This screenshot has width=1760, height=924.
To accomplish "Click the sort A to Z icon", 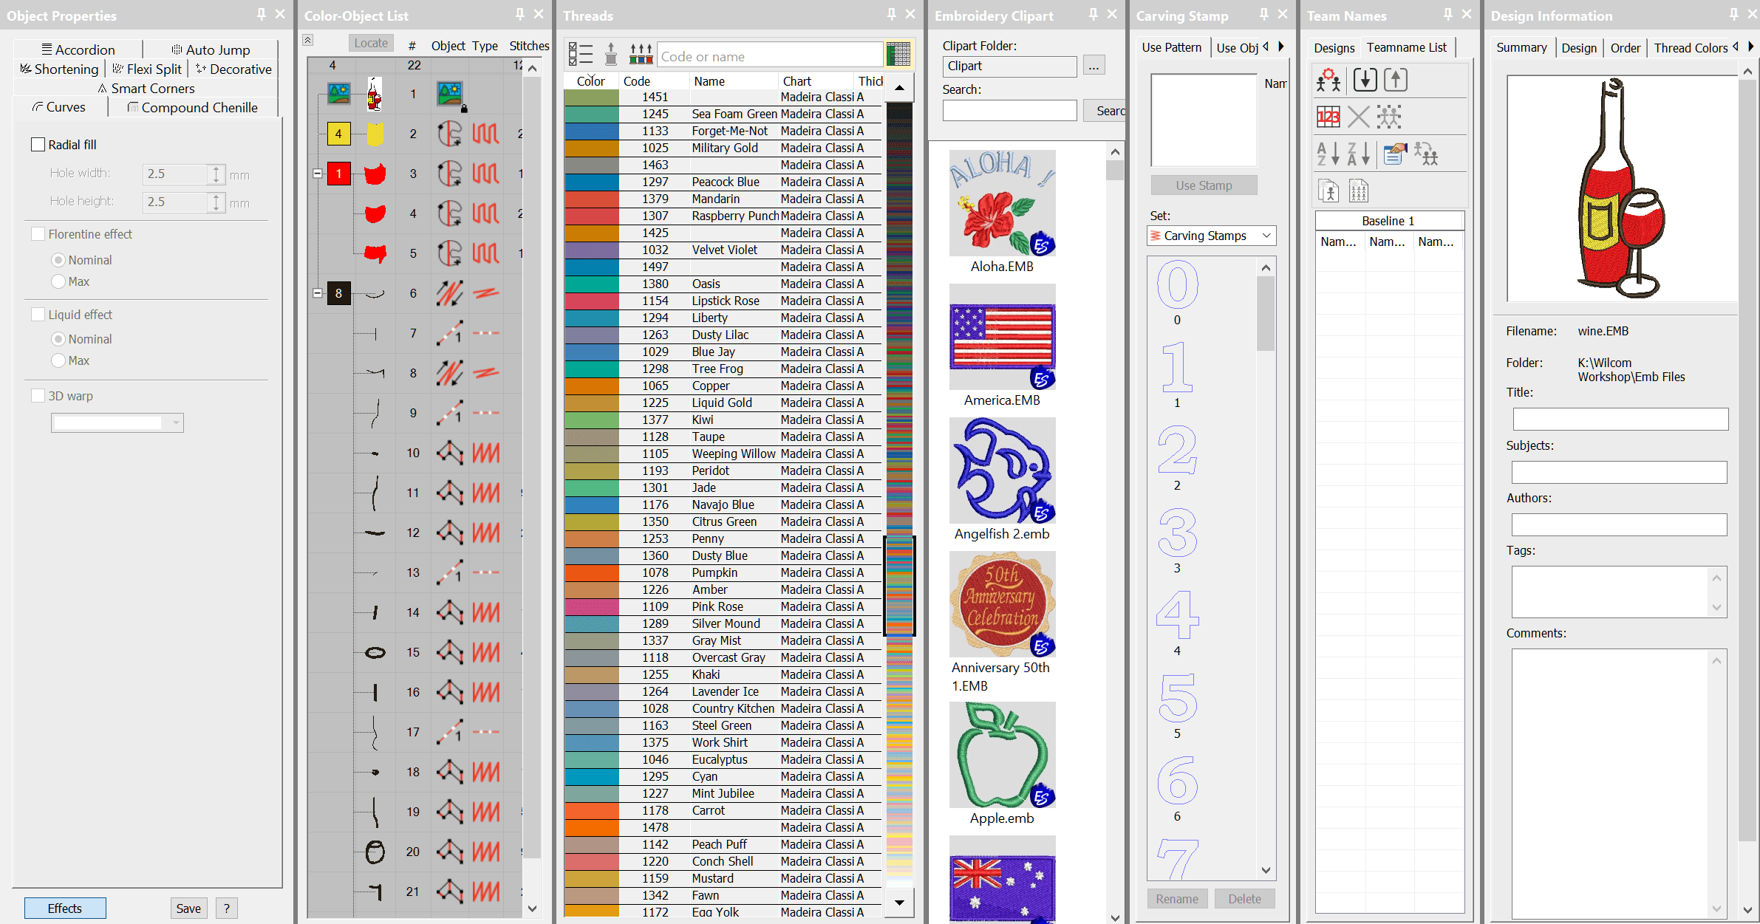I will pos(1328,154).
